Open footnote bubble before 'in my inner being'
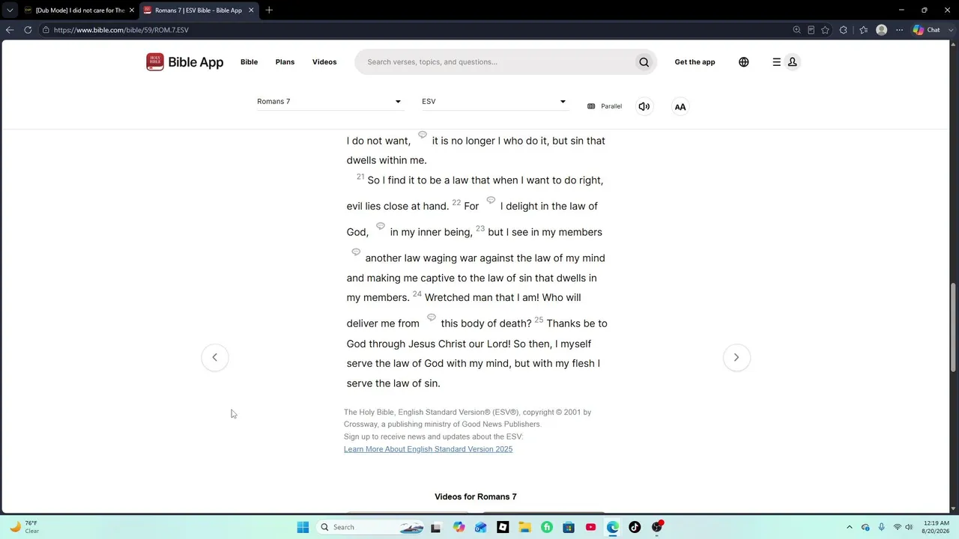959x539 pixels. click(381, 226)
